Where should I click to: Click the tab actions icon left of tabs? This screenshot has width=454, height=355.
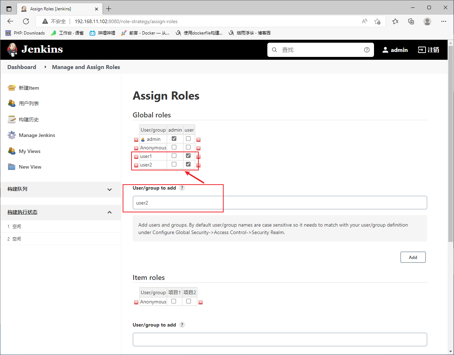[x=9, y=9]
